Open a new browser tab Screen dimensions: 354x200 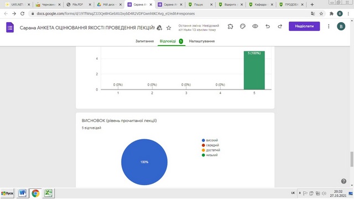(312, 4)
